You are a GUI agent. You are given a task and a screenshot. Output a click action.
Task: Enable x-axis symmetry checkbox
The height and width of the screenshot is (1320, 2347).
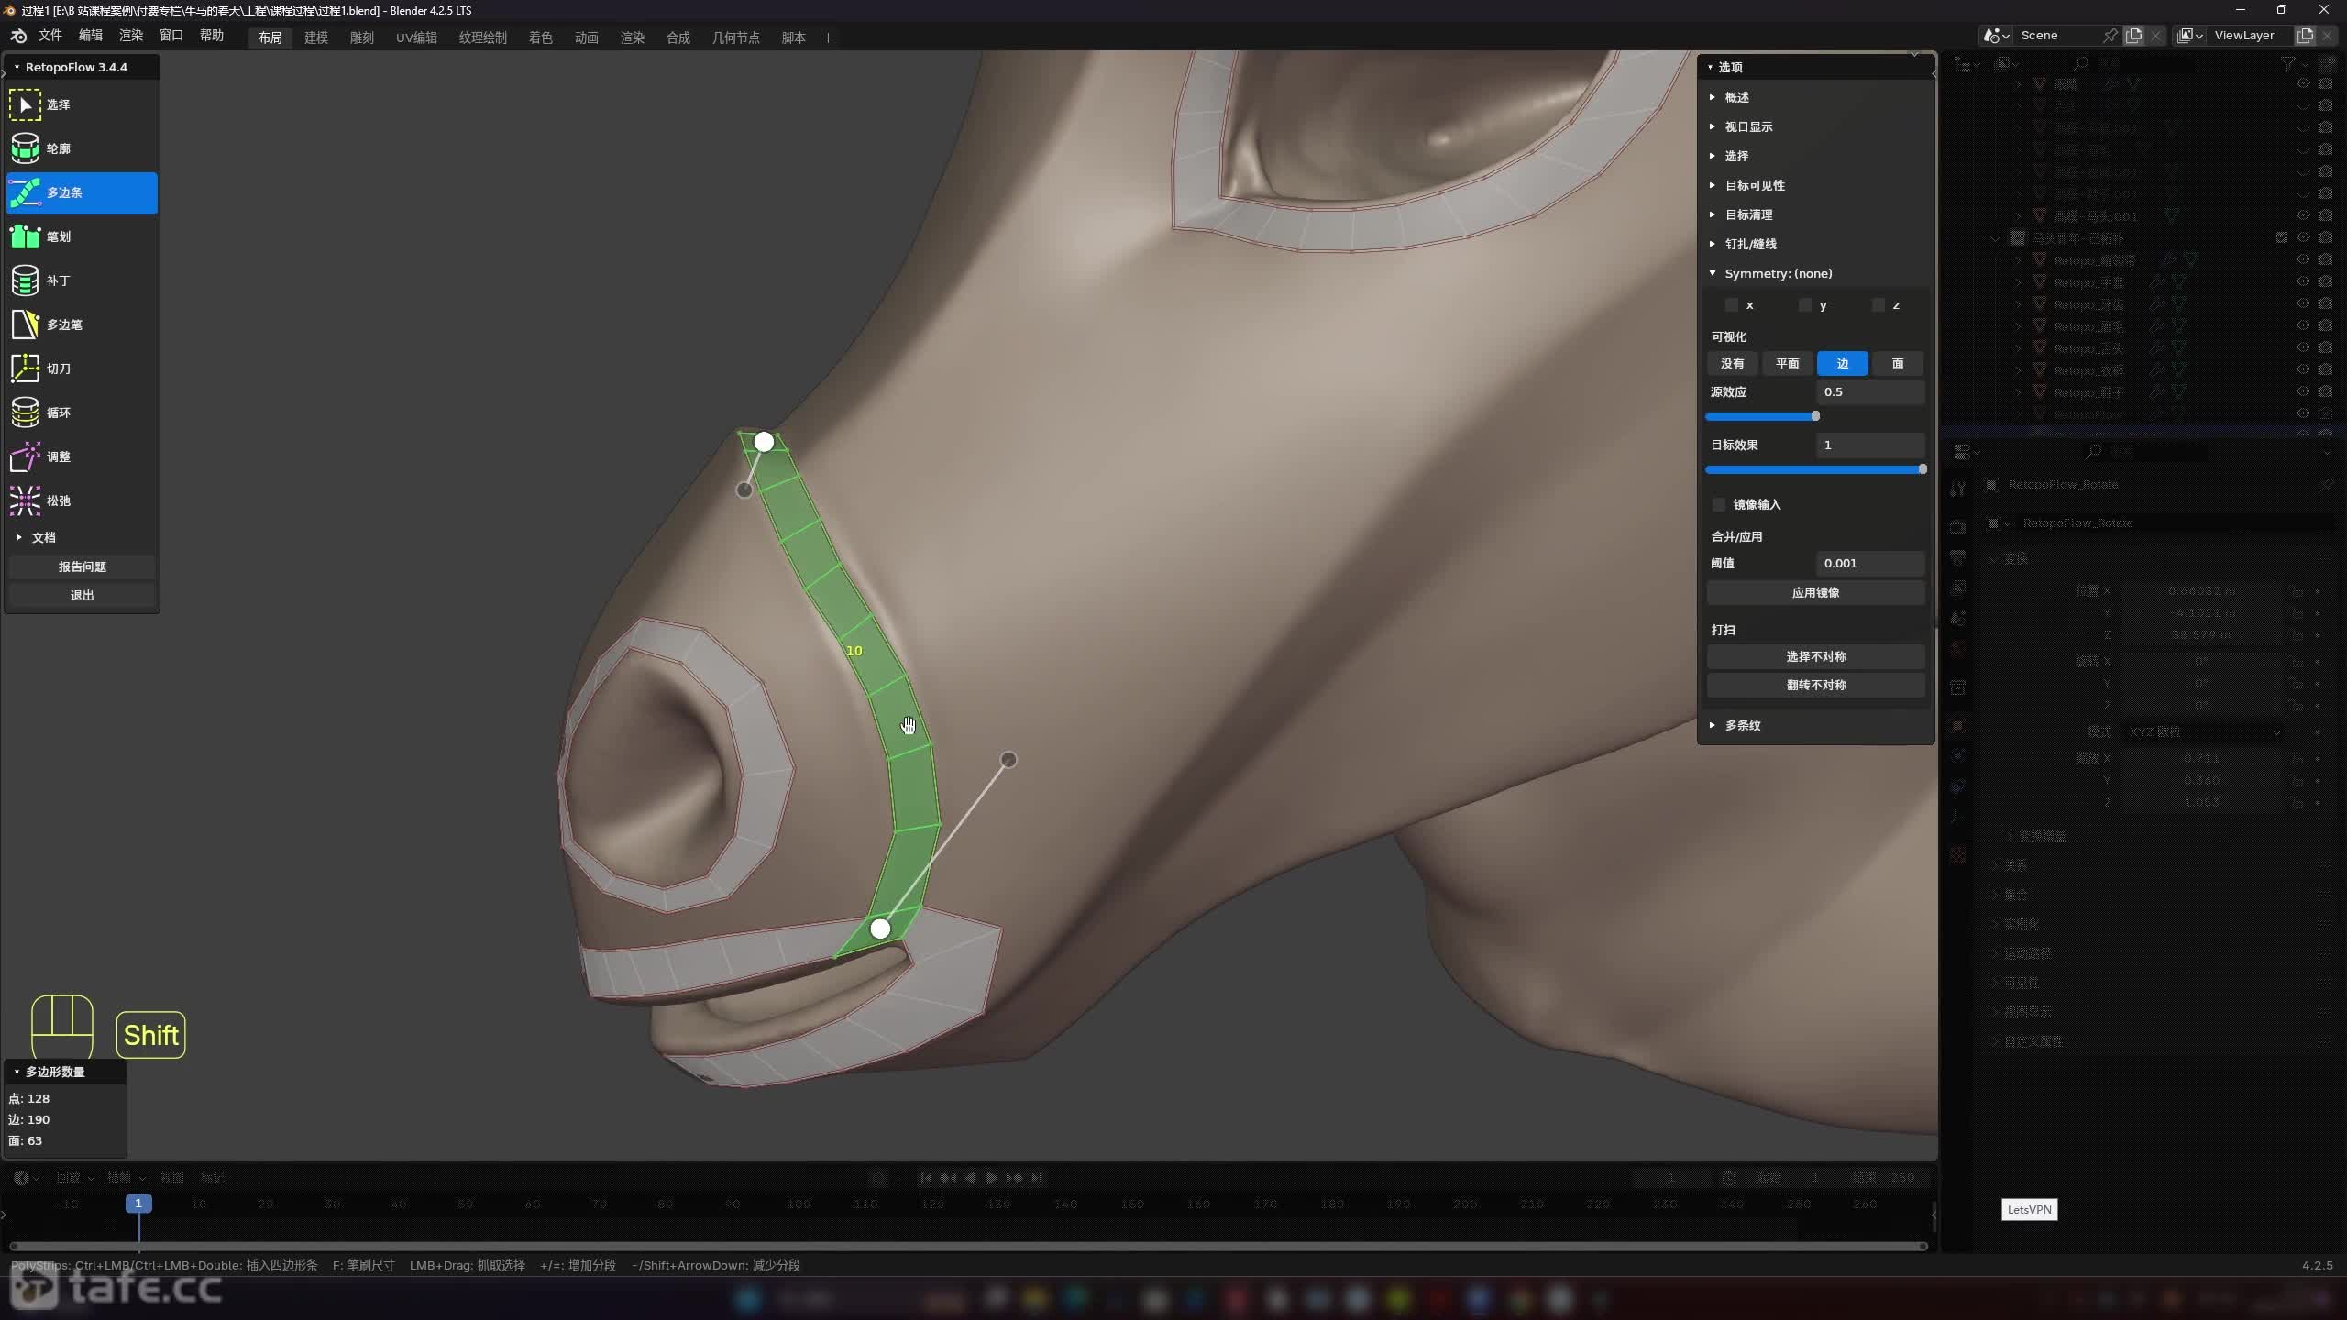[x=1731, y=305]
